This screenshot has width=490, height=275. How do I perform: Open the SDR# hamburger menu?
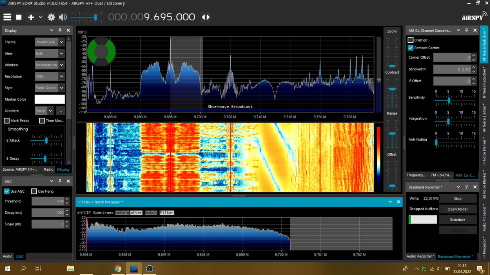click(x=7, y=17)
